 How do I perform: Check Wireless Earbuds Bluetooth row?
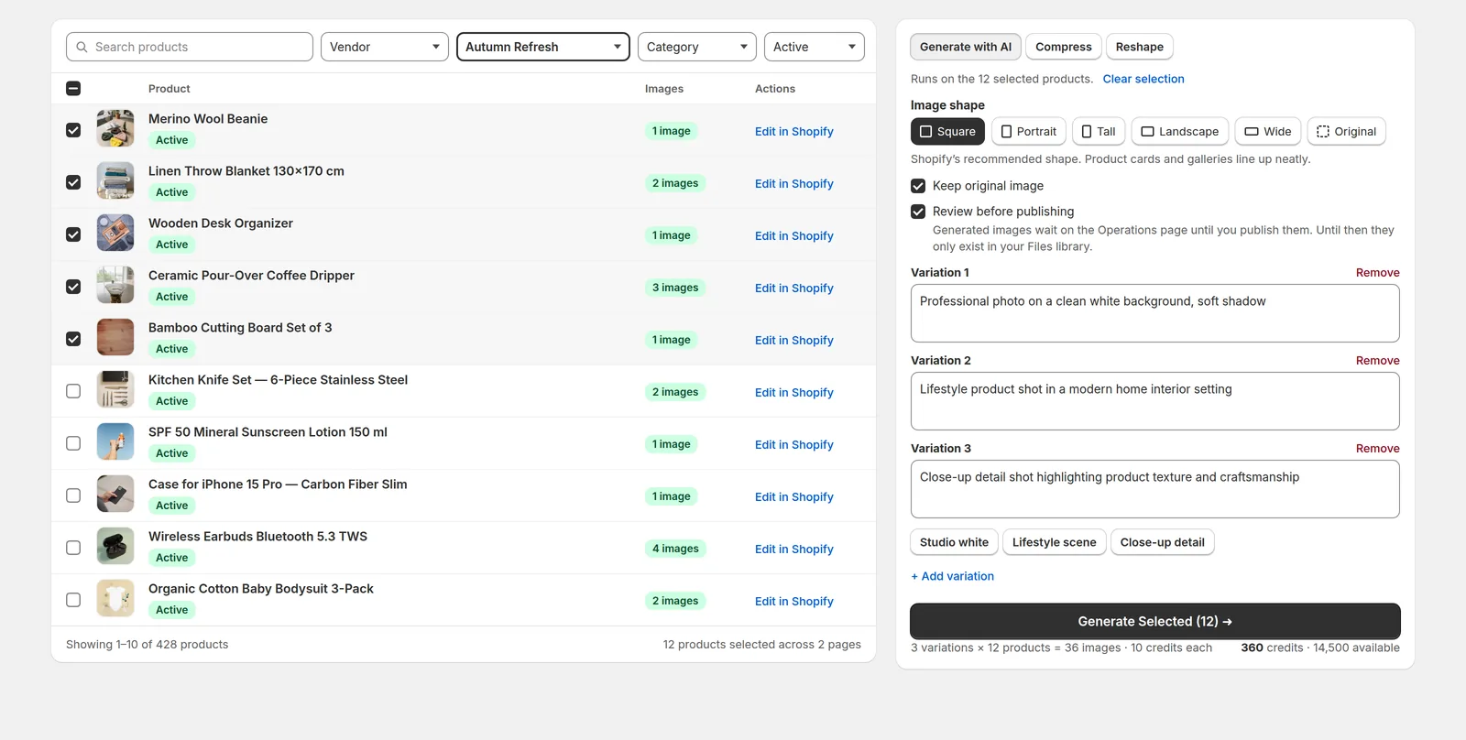[x=73, y=548]
